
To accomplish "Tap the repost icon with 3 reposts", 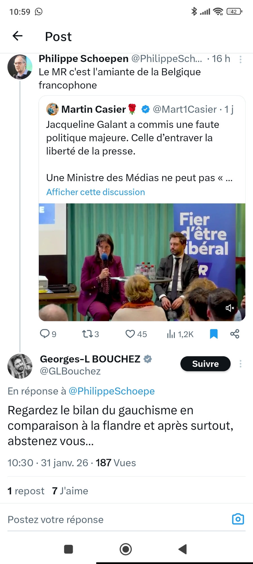I will click(87, 334).
